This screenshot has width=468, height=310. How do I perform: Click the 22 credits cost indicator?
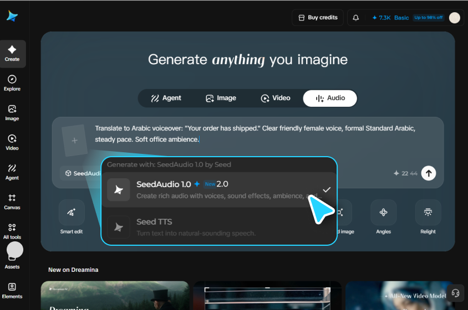[405, 173]
